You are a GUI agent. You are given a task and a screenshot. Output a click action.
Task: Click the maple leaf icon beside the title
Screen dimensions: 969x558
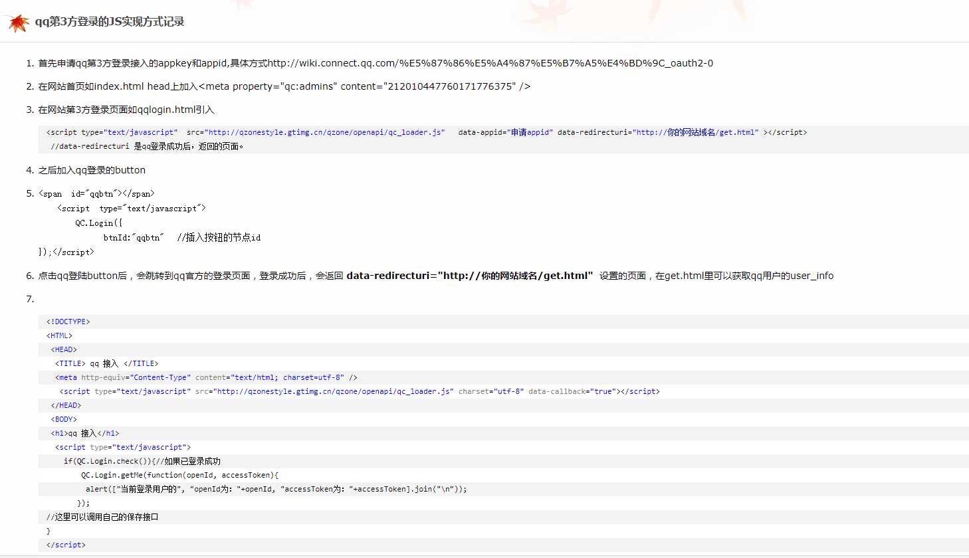click(x=18, y=23)
